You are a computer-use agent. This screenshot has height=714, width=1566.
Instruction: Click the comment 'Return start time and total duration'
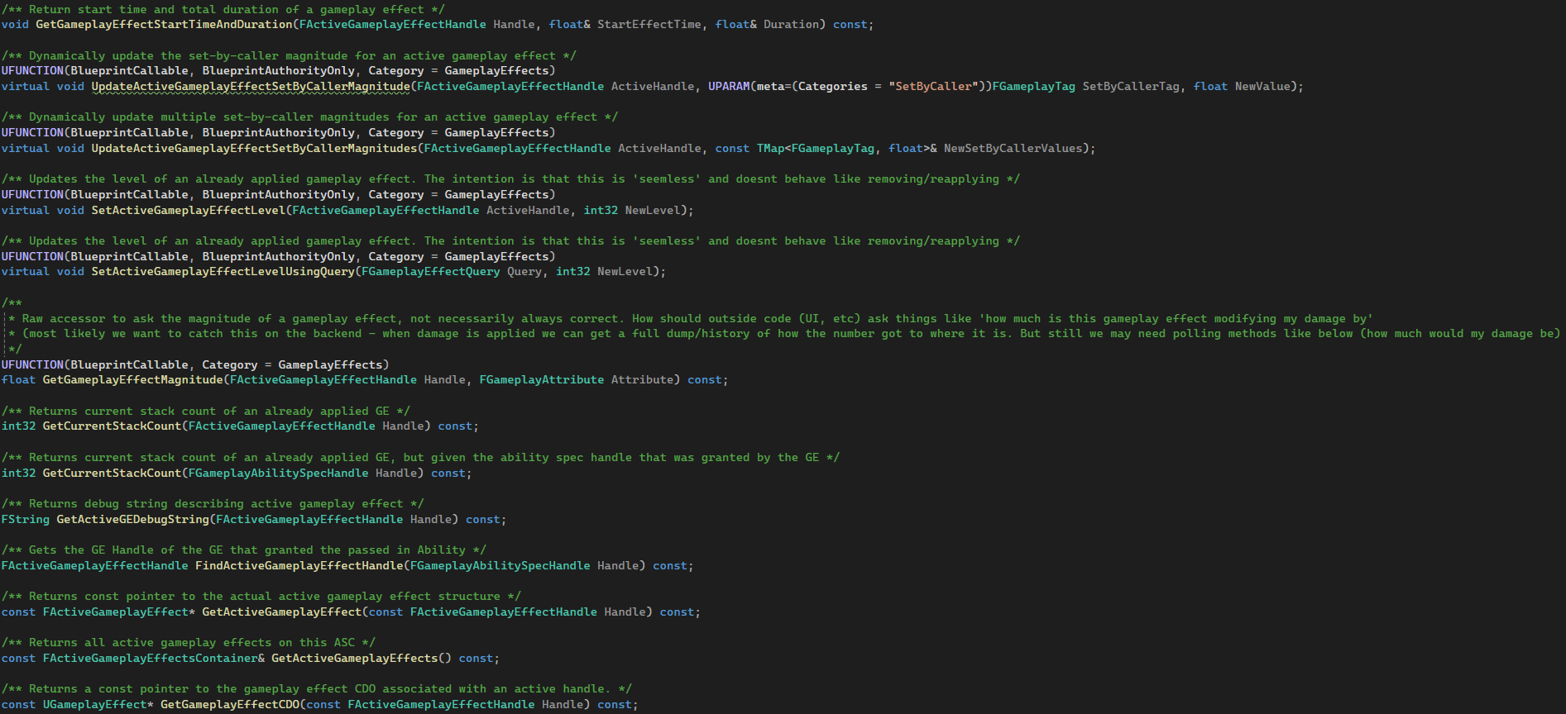point(223,10)
